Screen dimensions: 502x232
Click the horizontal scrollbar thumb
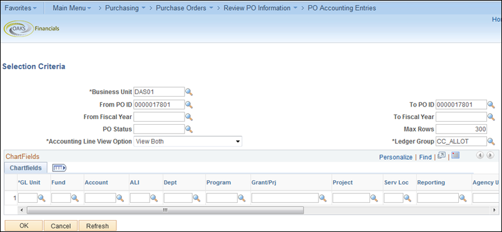(165, 210)
